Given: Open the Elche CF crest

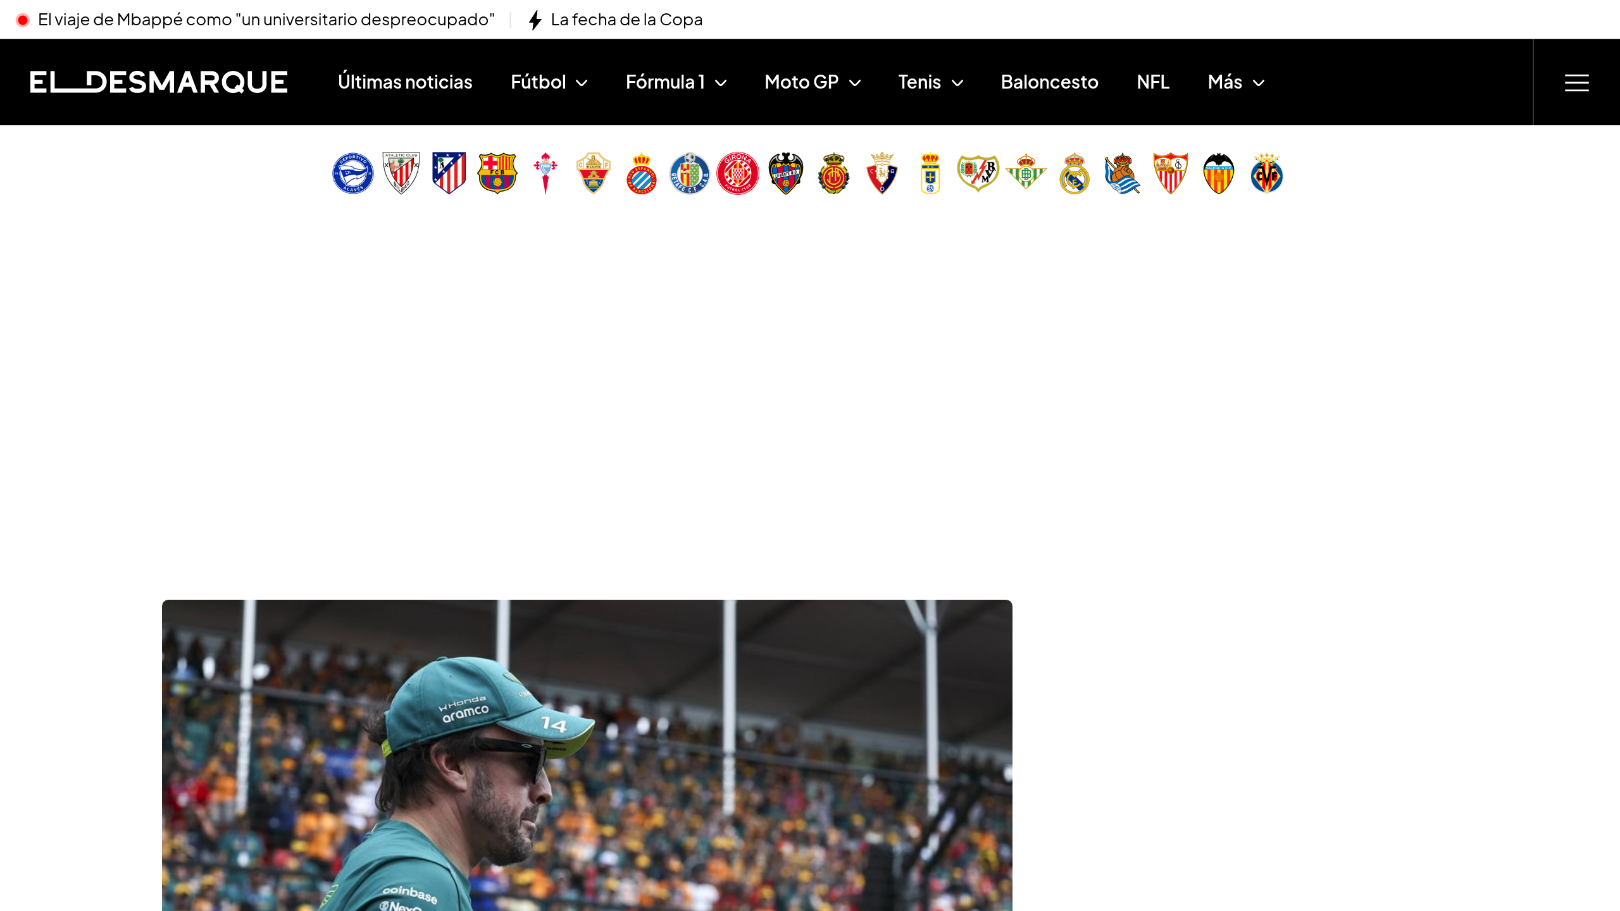Looking at the screenshot, I should [x=594, y=173].
